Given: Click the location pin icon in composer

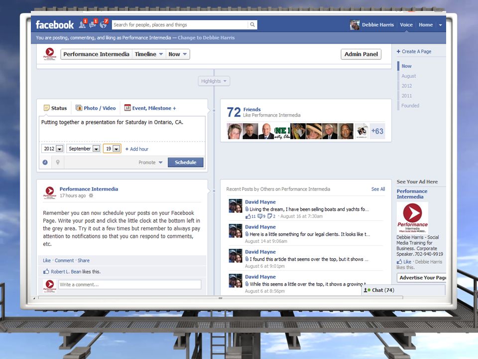Looking at the screenshot, I should 58,163.
